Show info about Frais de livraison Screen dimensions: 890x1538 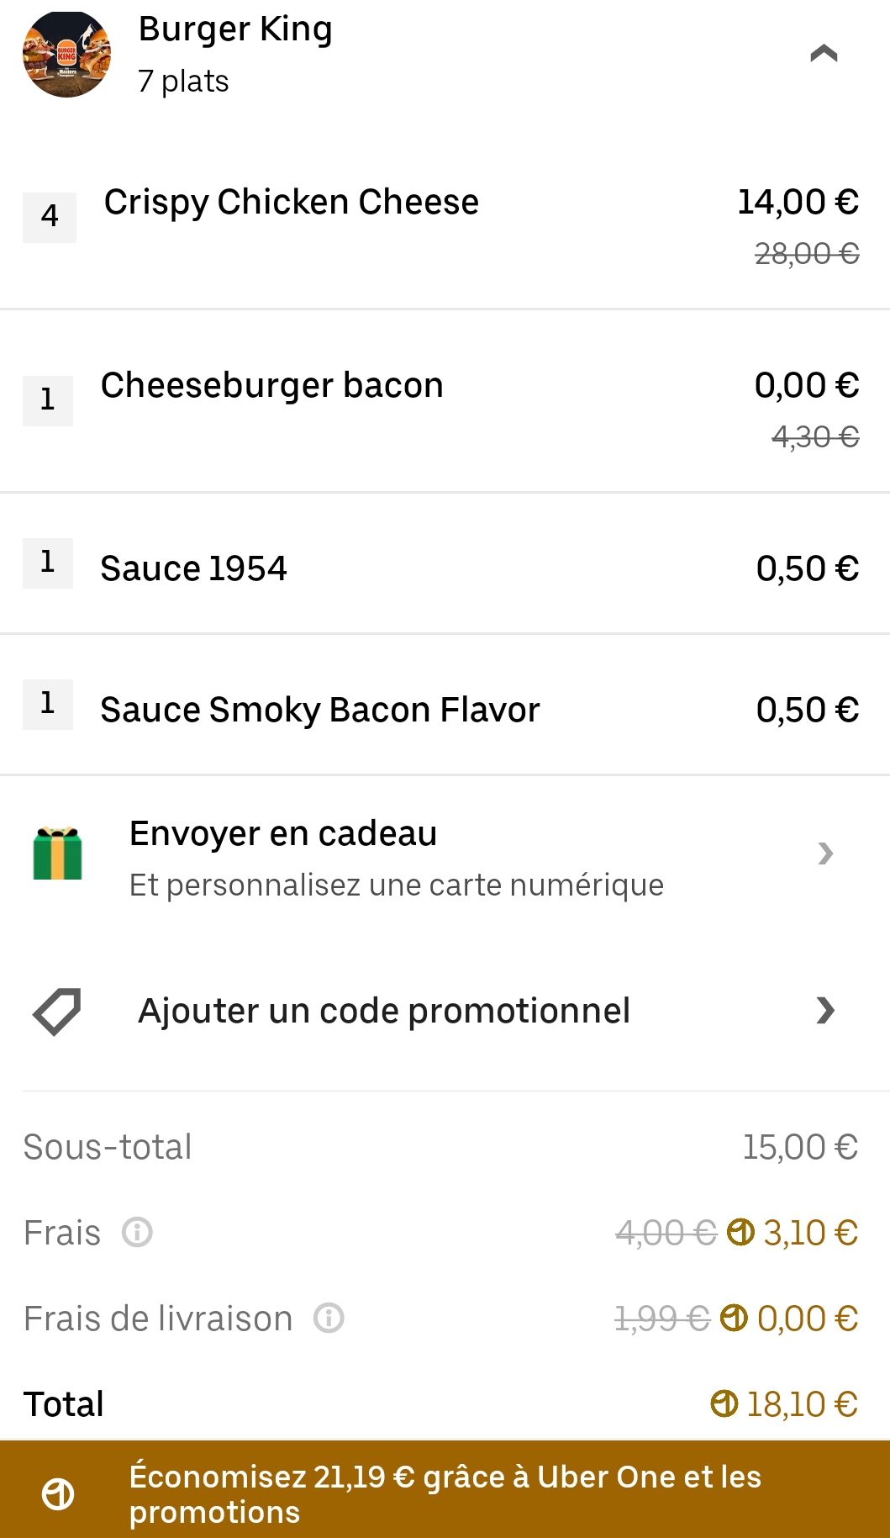[x=329, y=1319]
